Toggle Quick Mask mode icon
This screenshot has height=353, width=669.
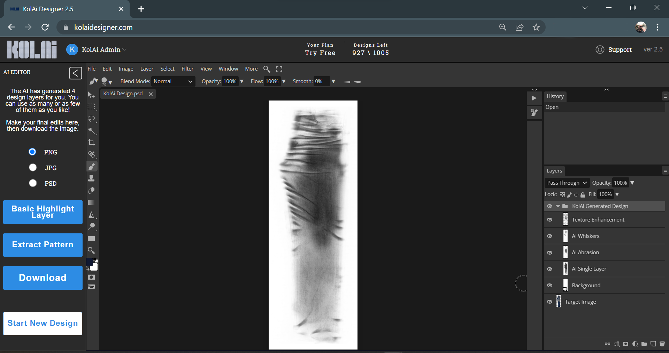[91, 277]
